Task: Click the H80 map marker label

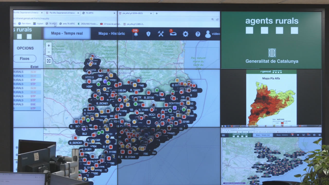Action: coord(162,99)
